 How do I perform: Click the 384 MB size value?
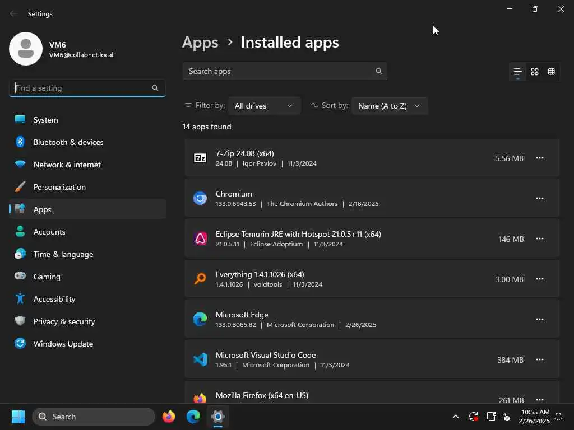(510, 360)
